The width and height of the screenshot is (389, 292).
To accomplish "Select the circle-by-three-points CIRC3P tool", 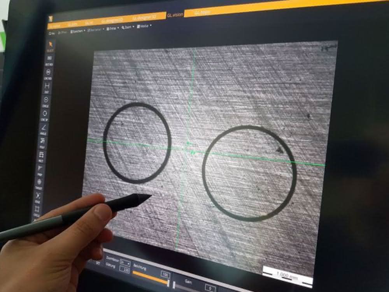I will coord(44,115).
